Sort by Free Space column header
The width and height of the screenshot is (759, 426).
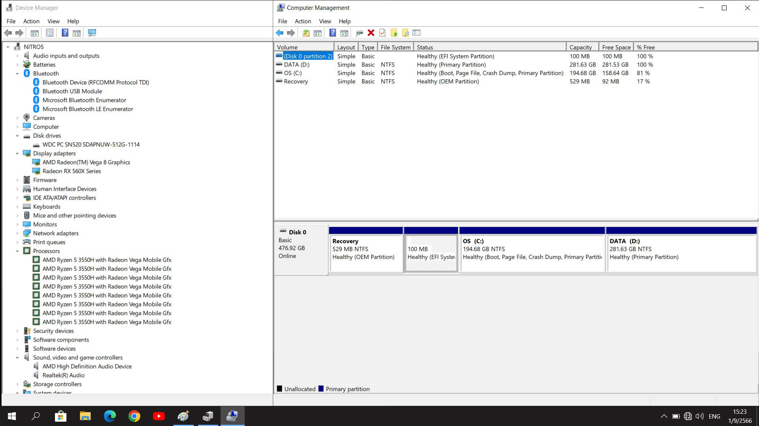pos(616,47)
